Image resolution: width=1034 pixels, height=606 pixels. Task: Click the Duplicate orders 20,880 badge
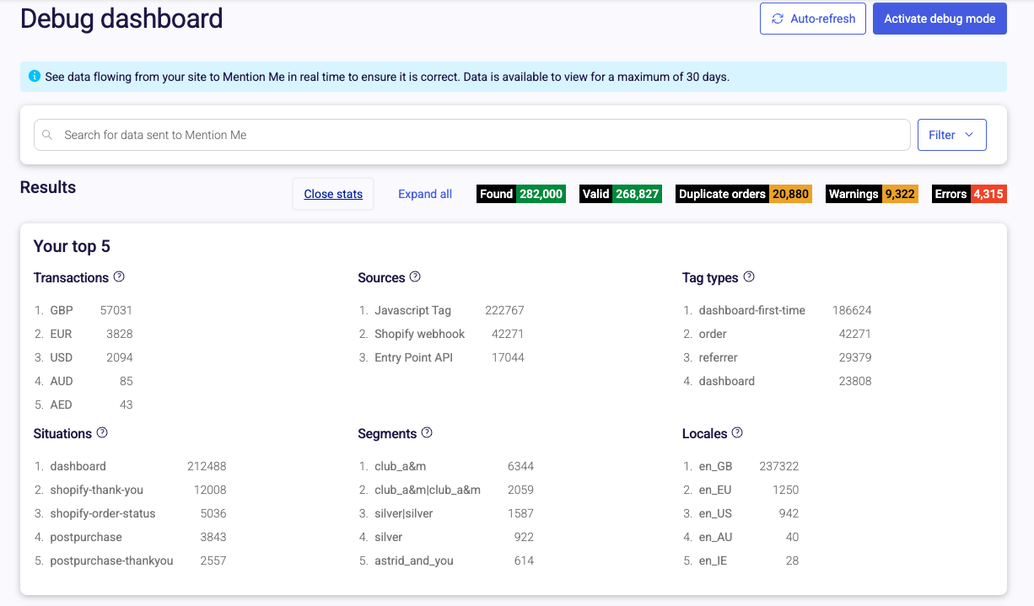pyautogui.click(x=743, y=194)
